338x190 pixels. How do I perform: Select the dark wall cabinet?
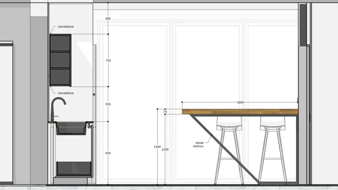pos(60,60)
